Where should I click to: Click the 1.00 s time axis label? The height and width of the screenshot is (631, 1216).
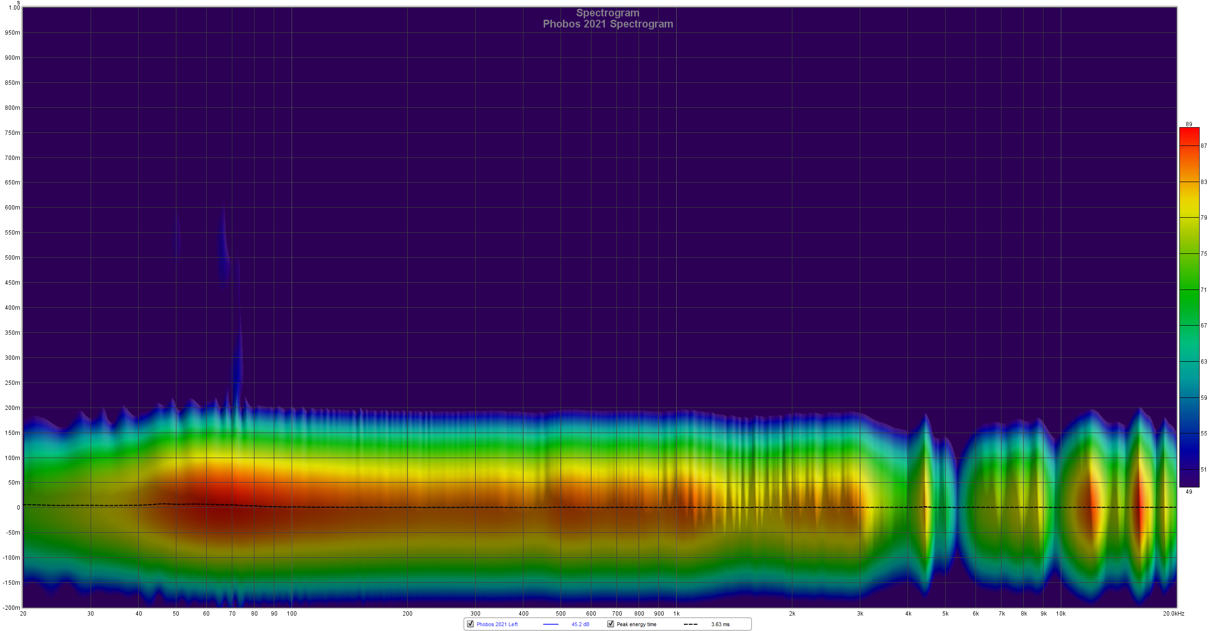click(x=14, y=8)
